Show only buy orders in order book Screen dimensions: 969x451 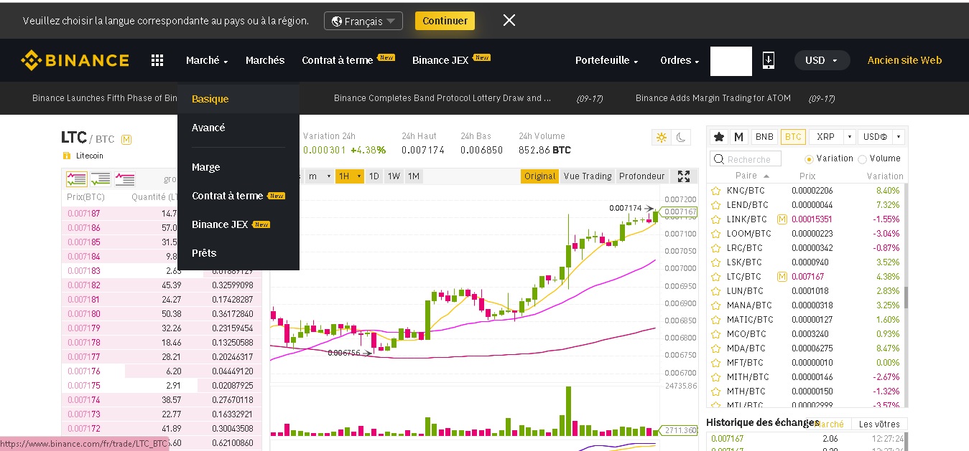101,179
